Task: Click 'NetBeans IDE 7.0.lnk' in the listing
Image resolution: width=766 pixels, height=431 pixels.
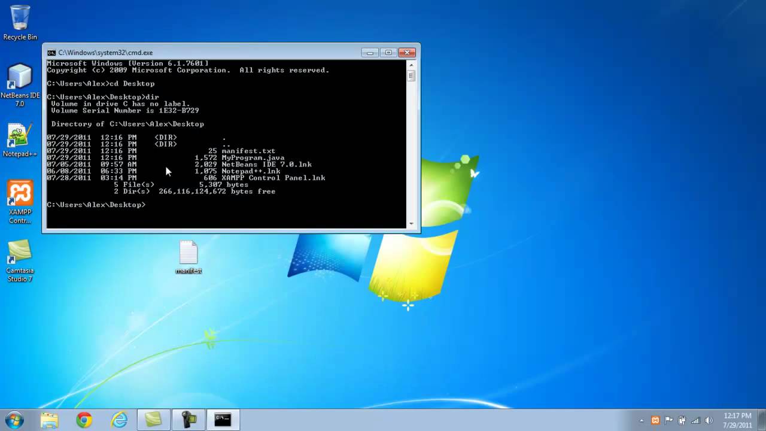Action: (x=267, y=164)
